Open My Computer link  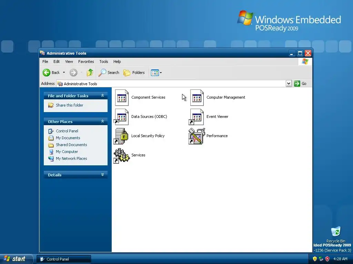coord(67,152)
